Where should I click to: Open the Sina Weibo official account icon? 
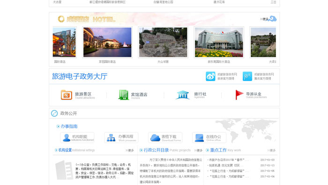(x=210, y=76)
